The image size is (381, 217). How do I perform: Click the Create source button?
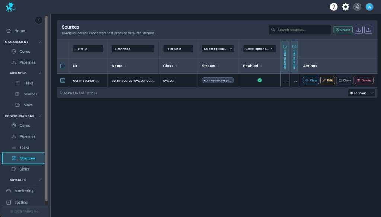click(x=343, y=30)
